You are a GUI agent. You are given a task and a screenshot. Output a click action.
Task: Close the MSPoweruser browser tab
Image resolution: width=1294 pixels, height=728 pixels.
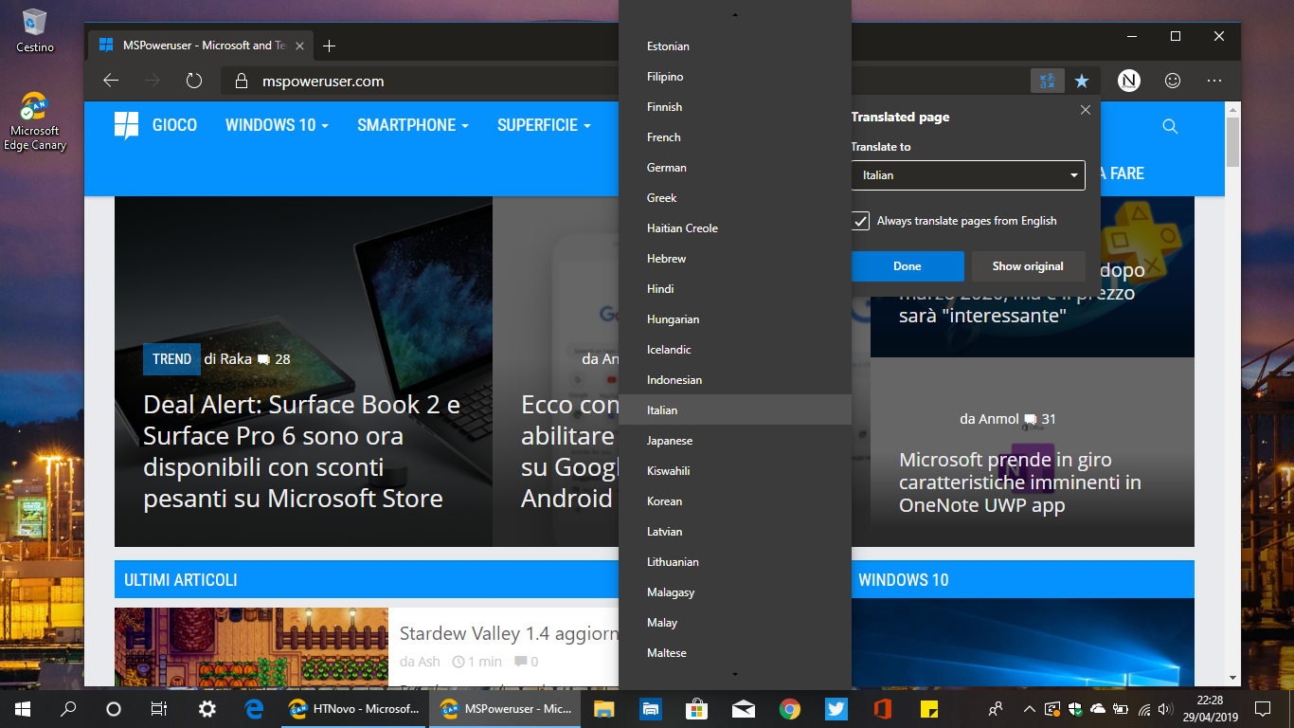pyautogui.click(x=299, y=45)
